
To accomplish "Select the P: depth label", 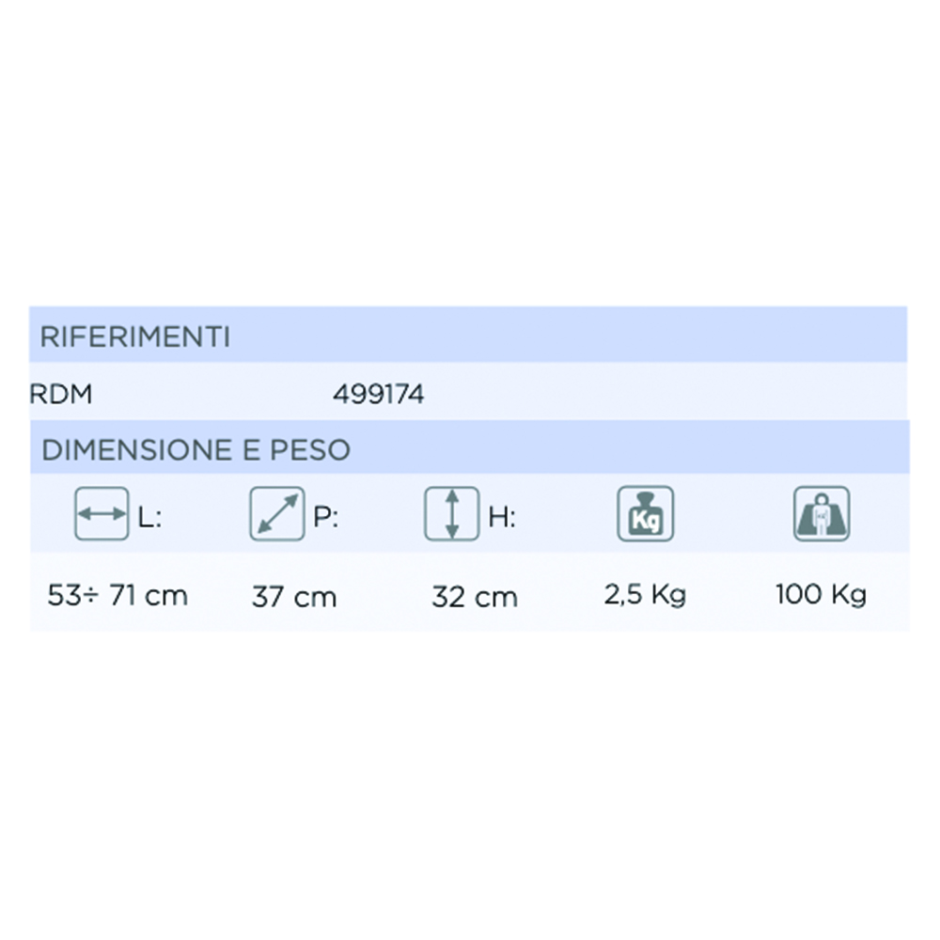I will [x=325, y=516].
